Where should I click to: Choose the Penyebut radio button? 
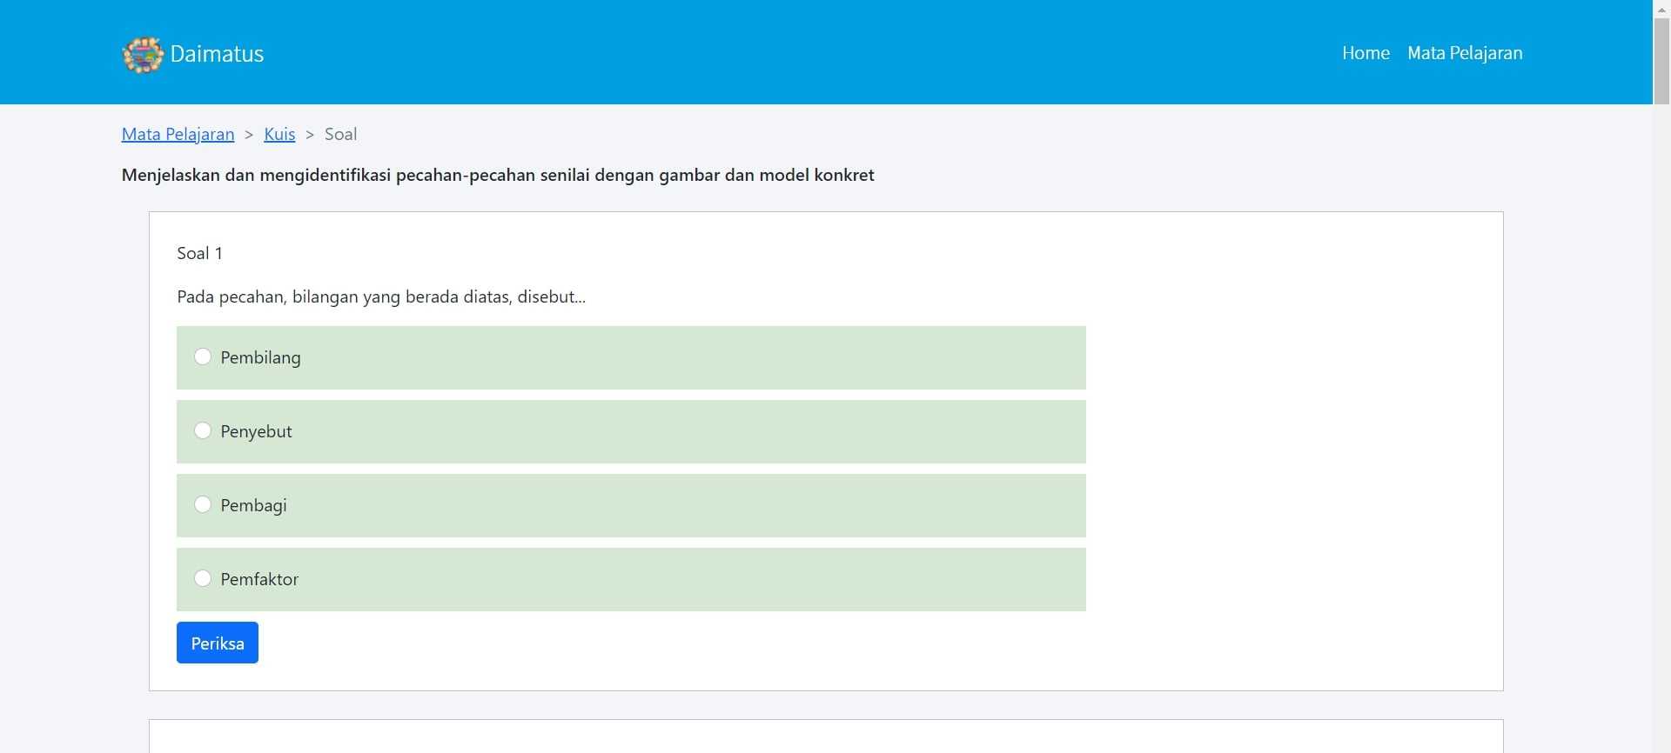203,430
